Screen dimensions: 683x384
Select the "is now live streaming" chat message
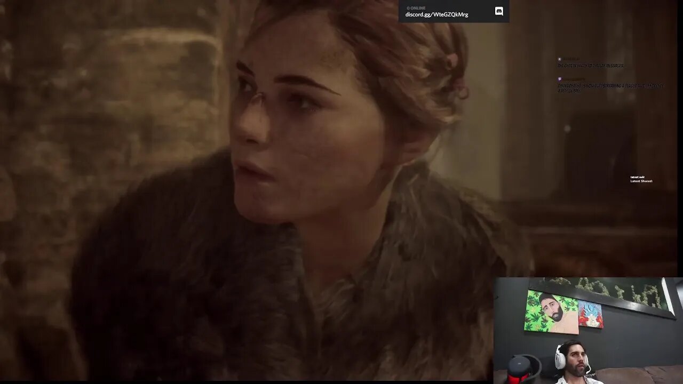click(x=610, y=88)
